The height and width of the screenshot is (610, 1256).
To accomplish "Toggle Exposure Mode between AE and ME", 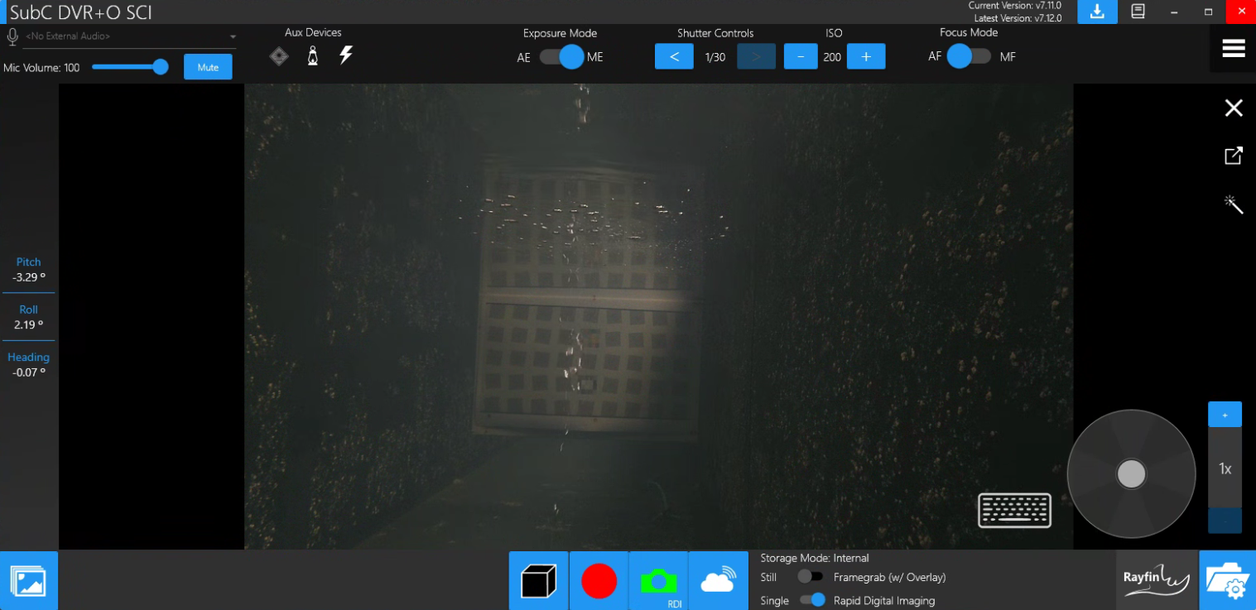I will pos(561,57).
